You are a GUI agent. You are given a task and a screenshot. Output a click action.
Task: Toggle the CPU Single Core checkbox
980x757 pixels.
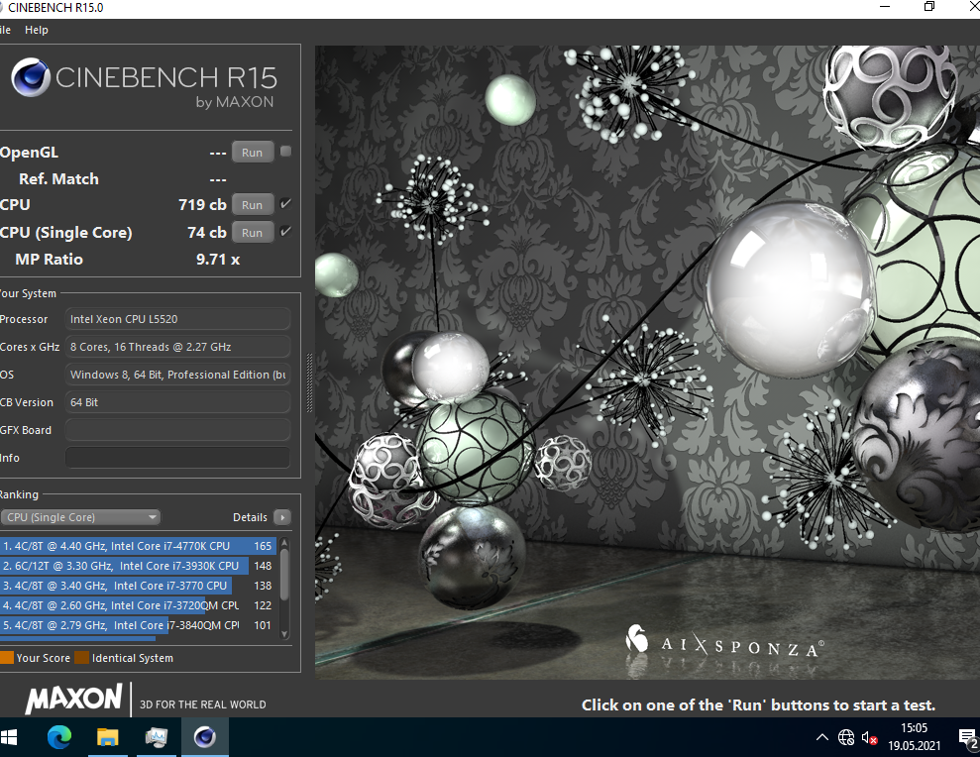coord(285,231)
